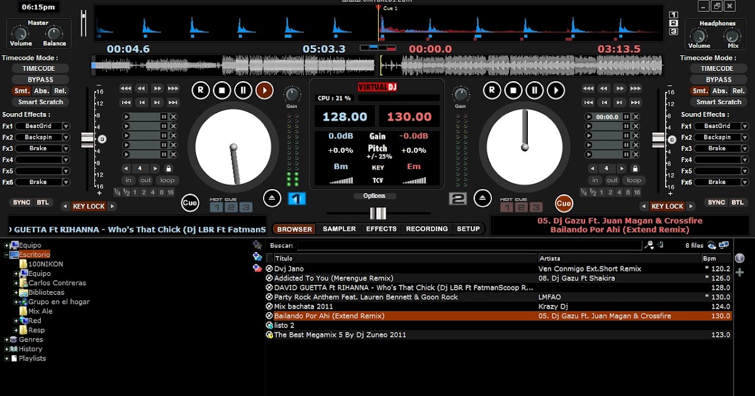Screen dimensions: 755x396
Task: Toggle right KEY LOCK
Action: [x=668, y=206]
